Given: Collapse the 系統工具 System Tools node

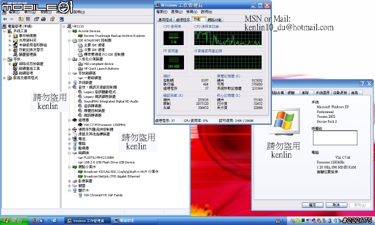Looking at the screenshot, I should (4, 31).
